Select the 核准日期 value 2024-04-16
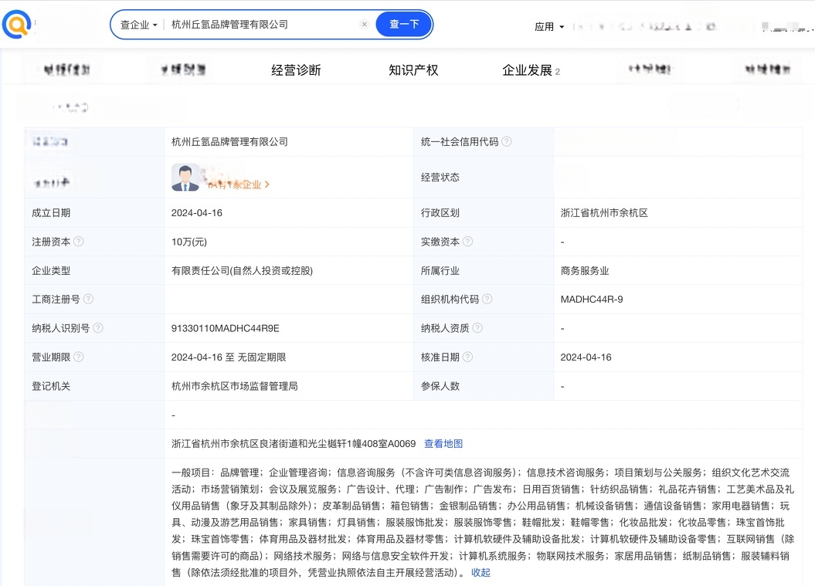The height and width of the screenshot is (586, 815). click(x=586, y=357)
